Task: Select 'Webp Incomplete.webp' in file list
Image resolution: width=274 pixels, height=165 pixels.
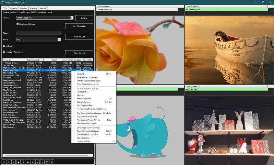Action: tap(37, 120)
